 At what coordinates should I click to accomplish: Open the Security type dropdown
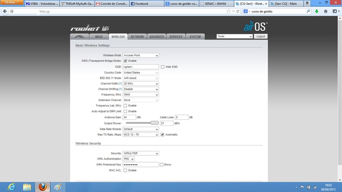coord(141,153)
